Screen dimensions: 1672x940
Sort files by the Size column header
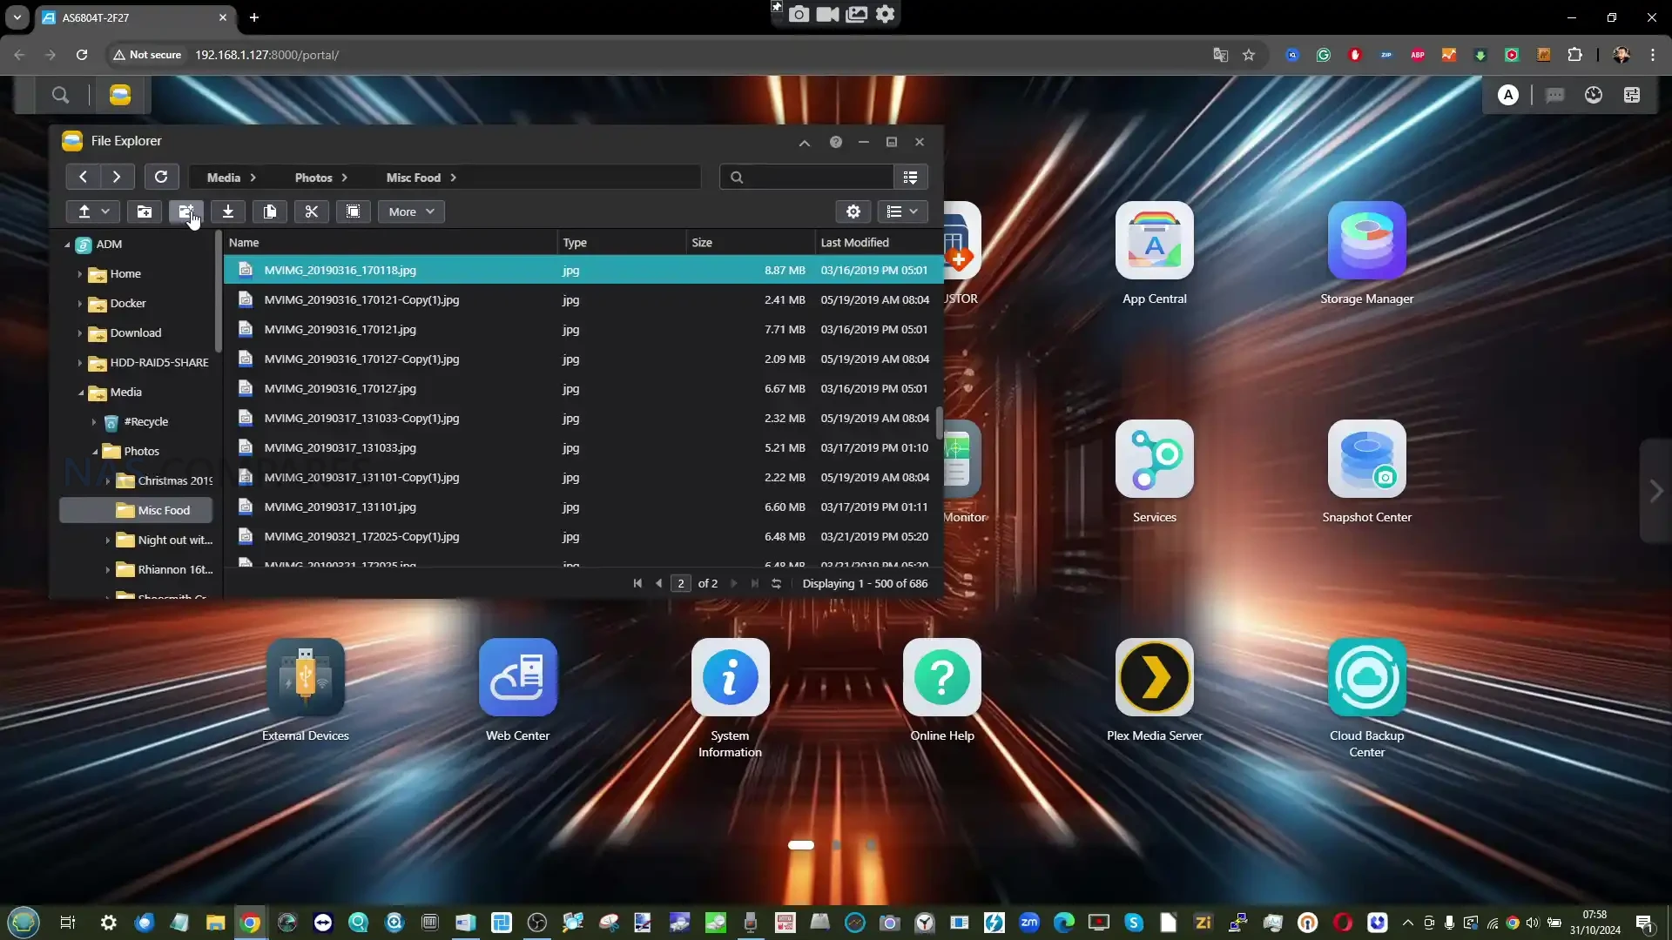(x=702, y=243)
